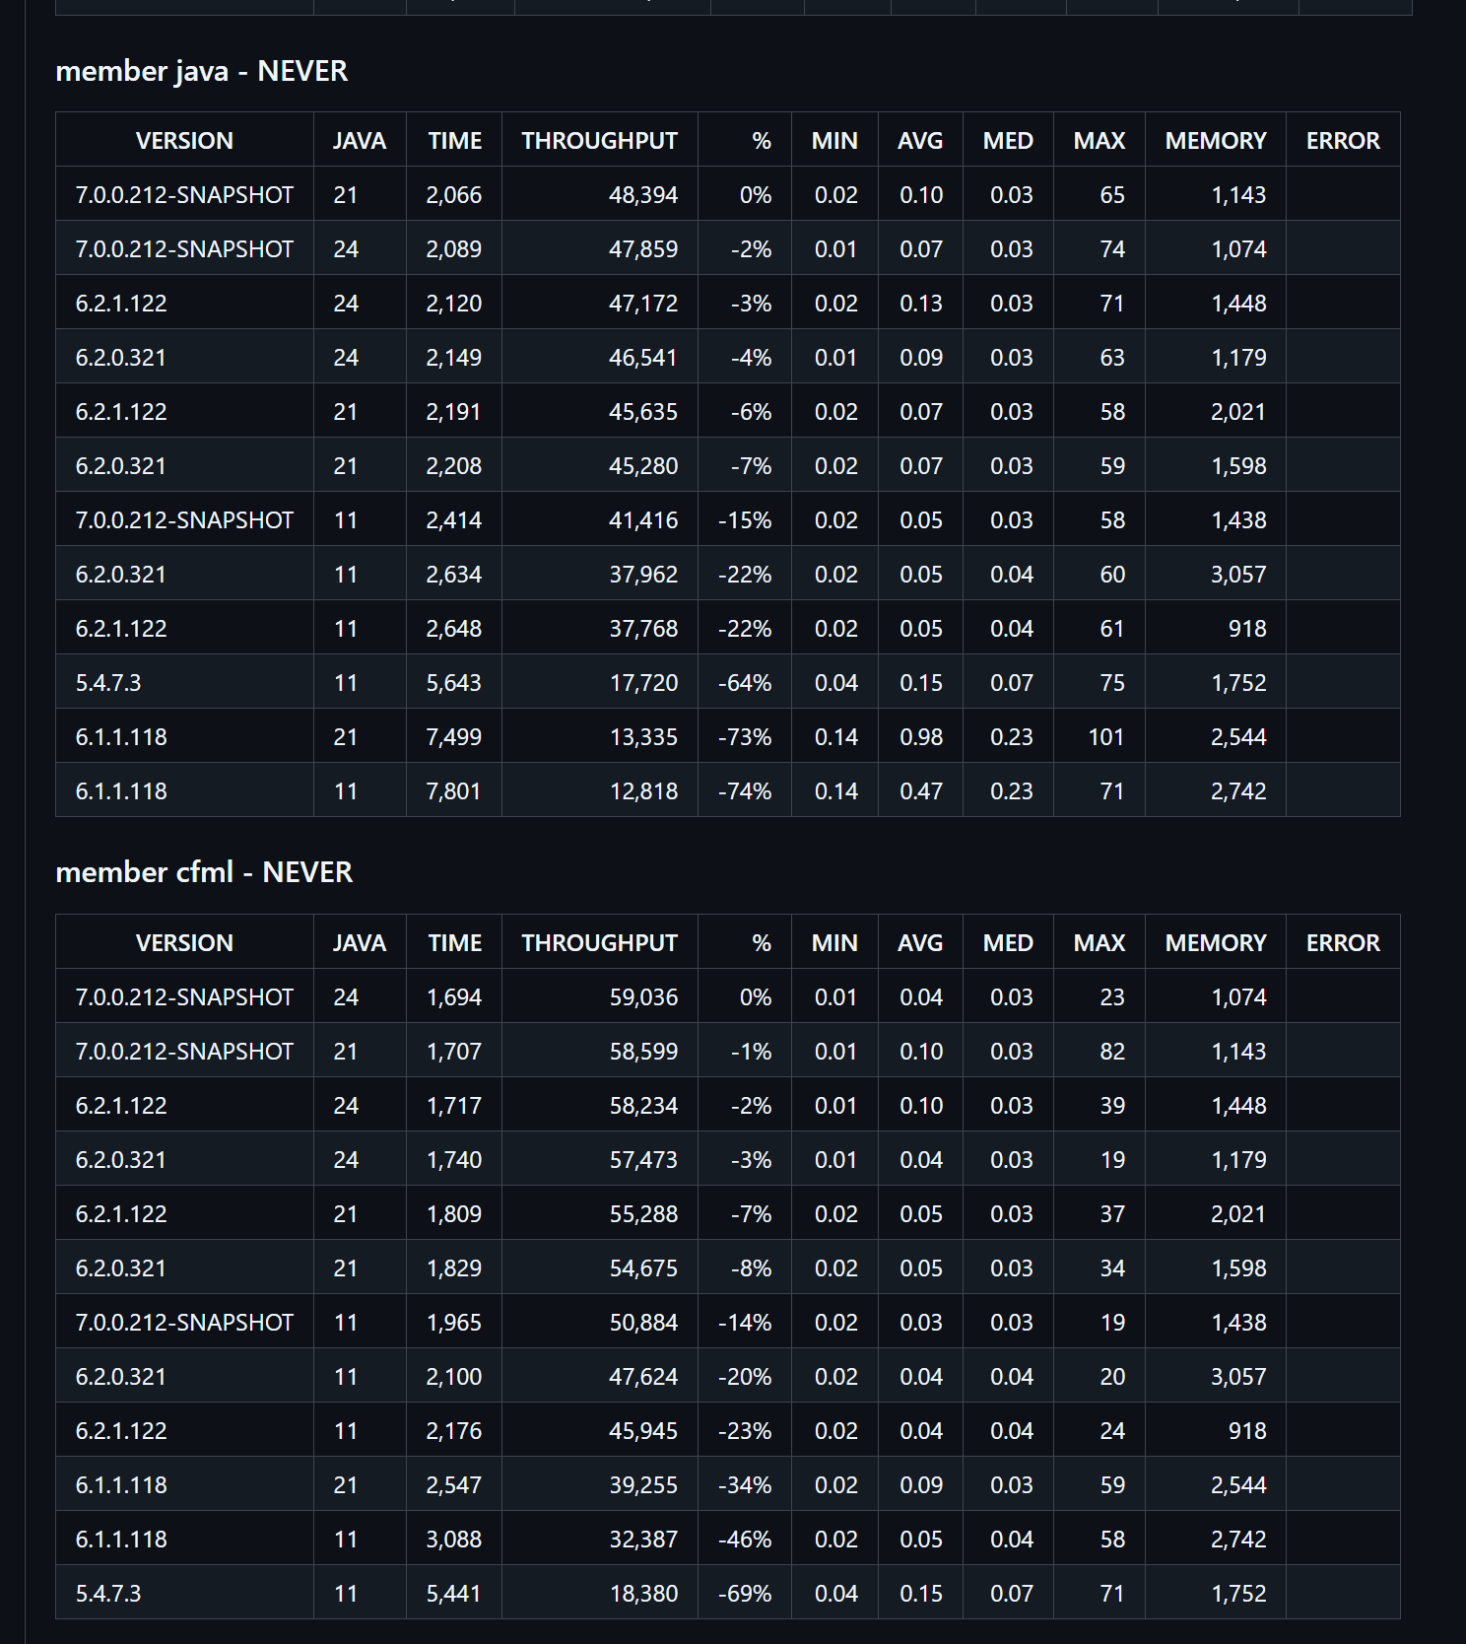The height and width of the screenshot is (1644, 1466).
Task: Click the AVG value 0.98 cell
Action: (x=920, y=736)
